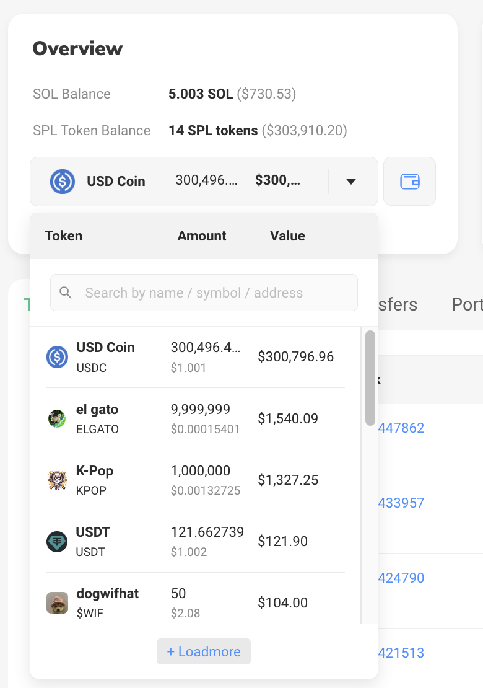Click the $2.08 price
This screenshot has width=483, height=688.
185,614
